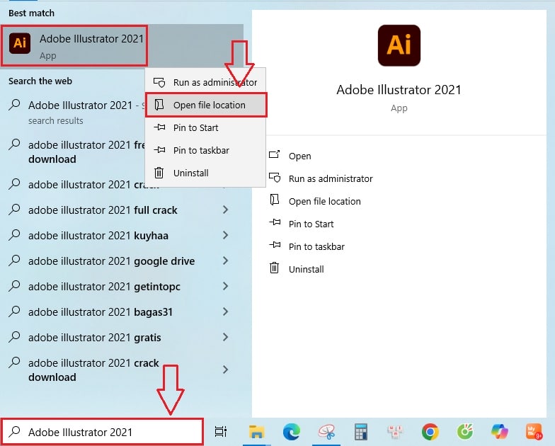Open web suggestion adobe illustrator 2021 crack download
This screenshot has height=446, width=555.
point(93,370)
